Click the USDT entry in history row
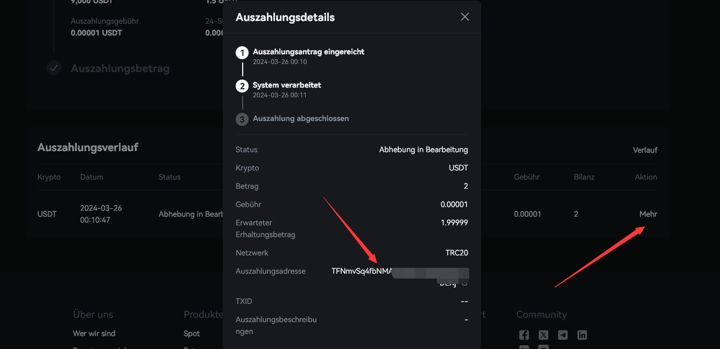The width and height of the screenshot is (720, 349). (x=47, y=214)
